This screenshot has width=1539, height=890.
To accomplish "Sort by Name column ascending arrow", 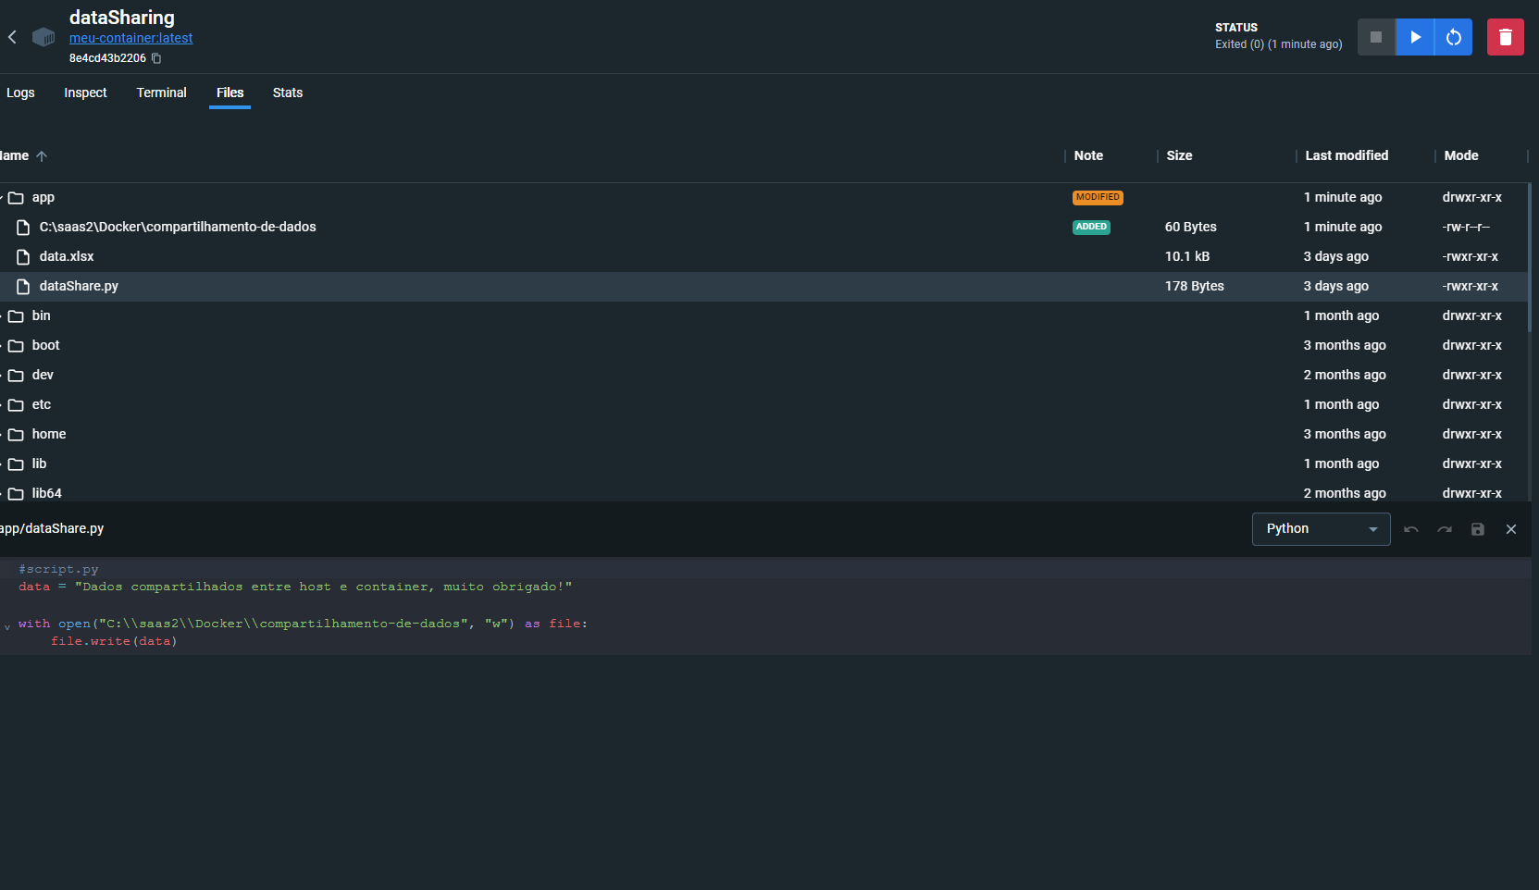I will [42, 156].
